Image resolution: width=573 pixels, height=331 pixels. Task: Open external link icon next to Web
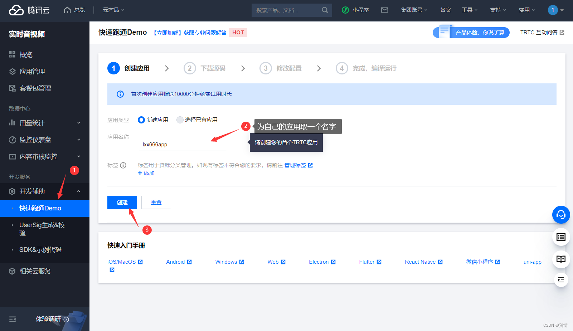(283, 262)
